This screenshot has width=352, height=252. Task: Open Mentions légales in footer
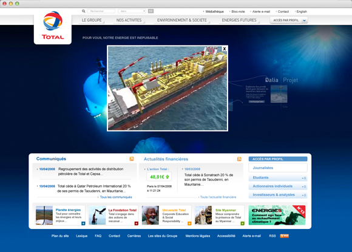tap(198, 236)
